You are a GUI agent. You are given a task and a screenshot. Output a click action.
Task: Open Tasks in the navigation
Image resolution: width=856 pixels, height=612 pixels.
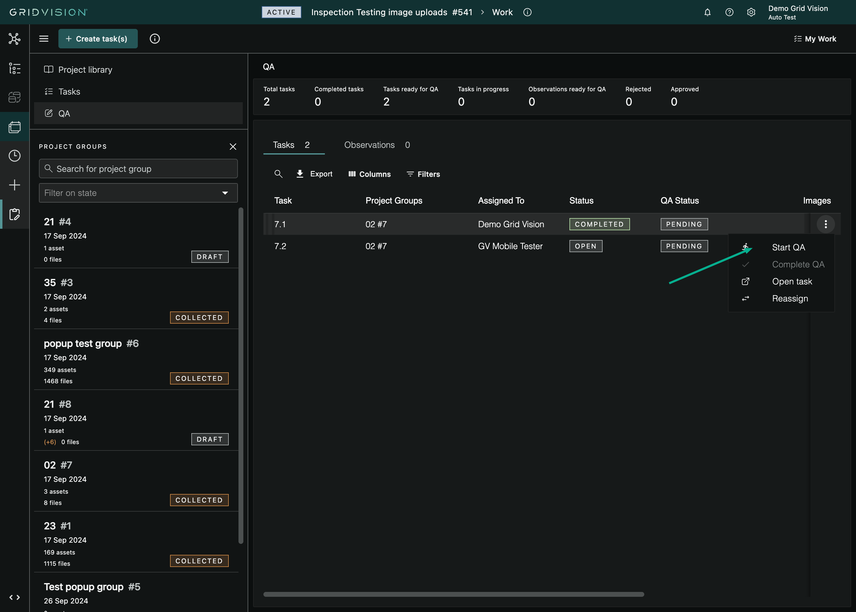138,92
